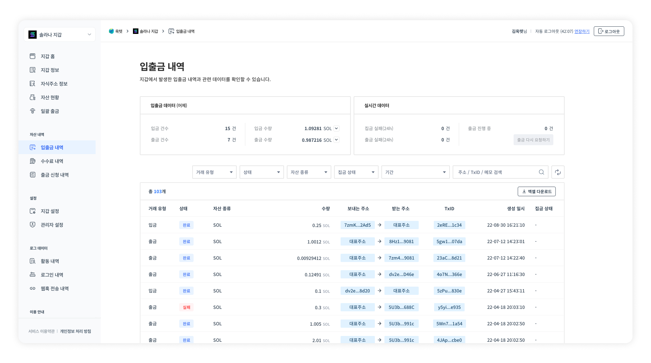
Task: Open 개인정보 처리 방침 link
Action: (x=75, y=331)
